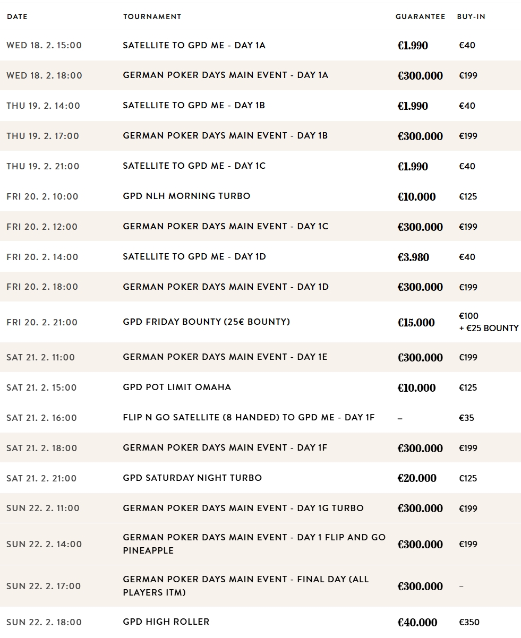Click the €350 buy-in amount
Image resolution: width=521 pixels, height=638 pixels.
coord(469,622)
